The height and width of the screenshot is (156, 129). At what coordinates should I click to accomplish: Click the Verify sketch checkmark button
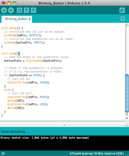(x=4, y=10)
